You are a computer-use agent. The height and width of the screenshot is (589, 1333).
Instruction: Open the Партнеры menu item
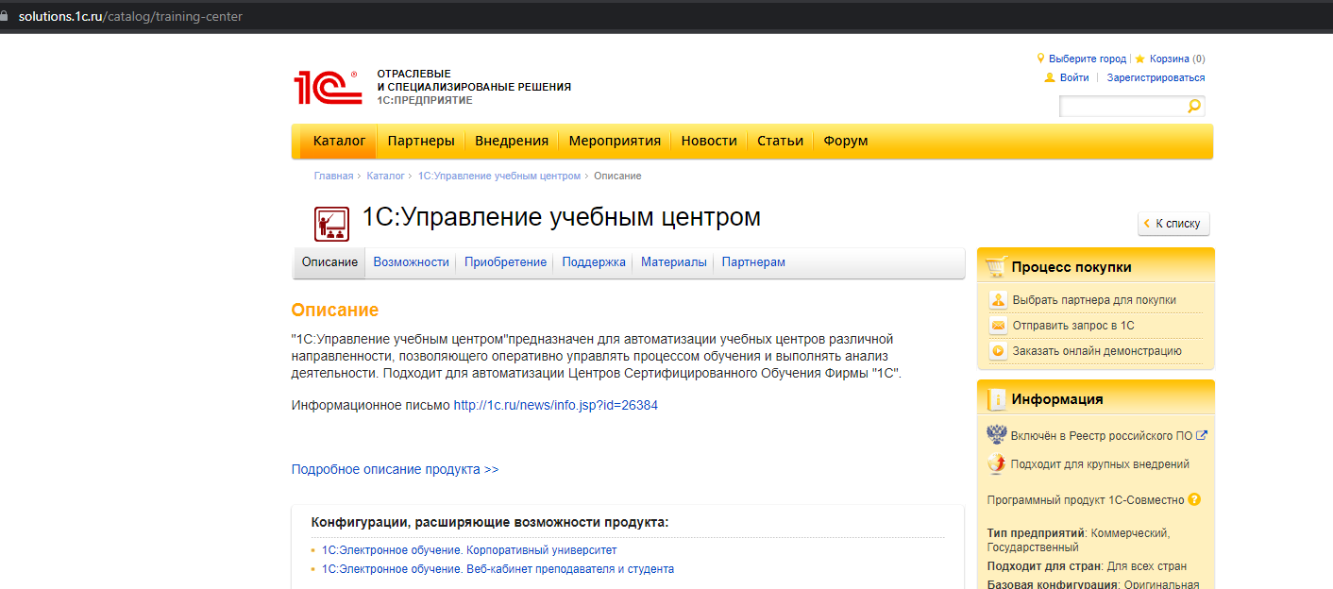[x=421, y=141]
